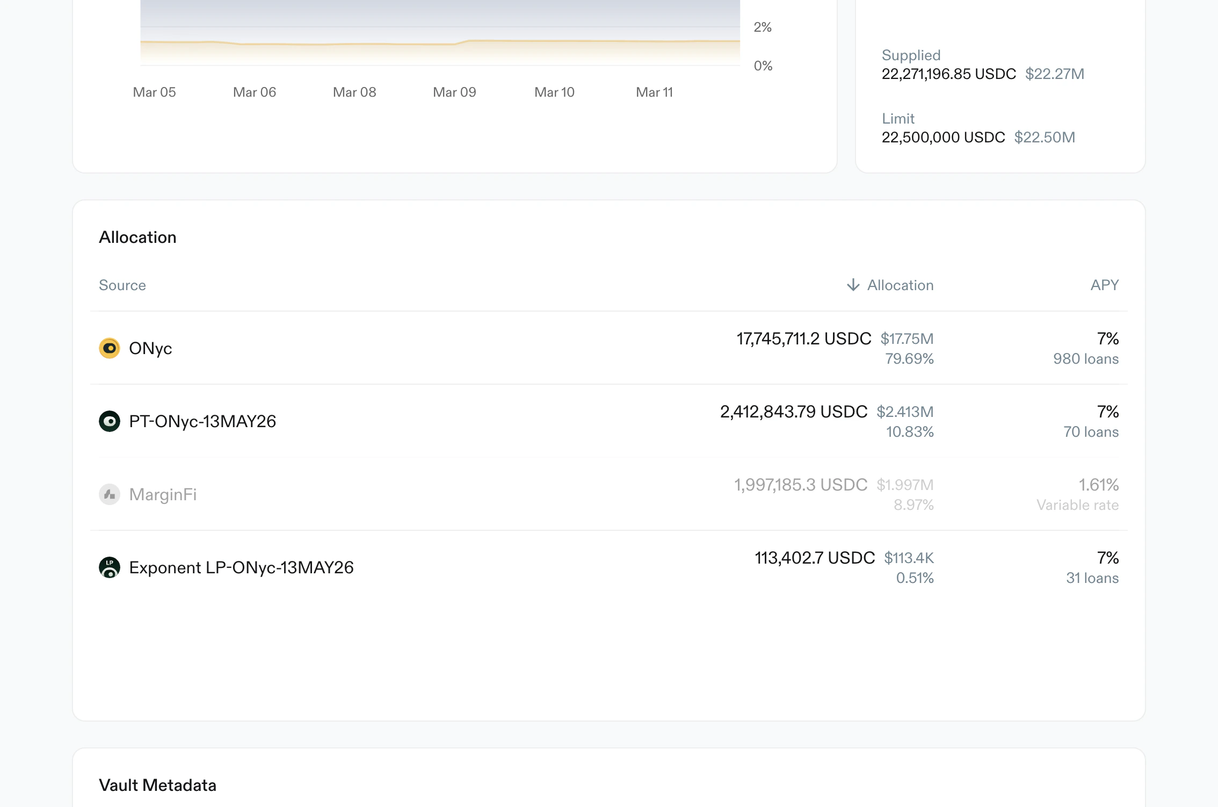The width and height of the screenshot is (1218, 807).
Task: Click the Allocation sort arrow icon
Action: (853, 285)
